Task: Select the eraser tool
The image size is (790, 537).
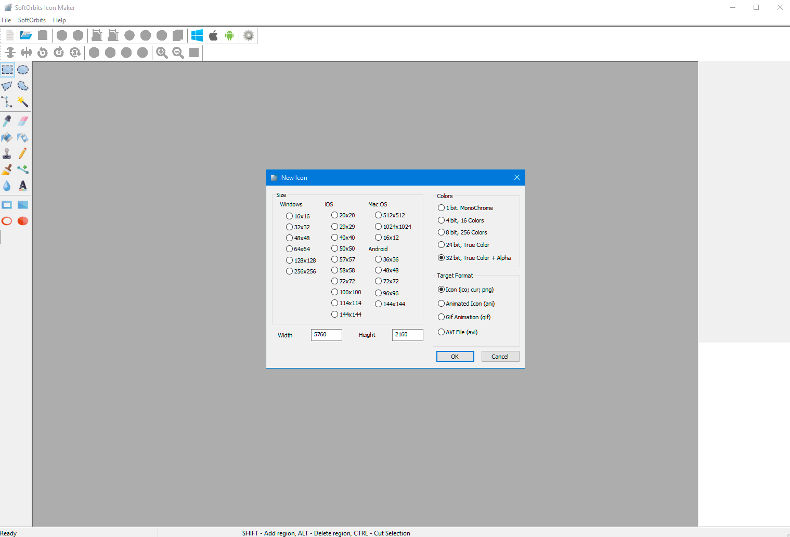Action: pos(23,121)
